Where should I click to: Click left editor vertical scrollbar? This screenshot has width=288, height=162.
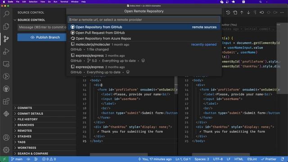[x=176, y=85]
